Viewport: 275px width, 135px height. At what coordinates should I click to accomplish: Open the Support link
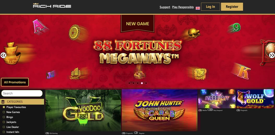(165, 7)
